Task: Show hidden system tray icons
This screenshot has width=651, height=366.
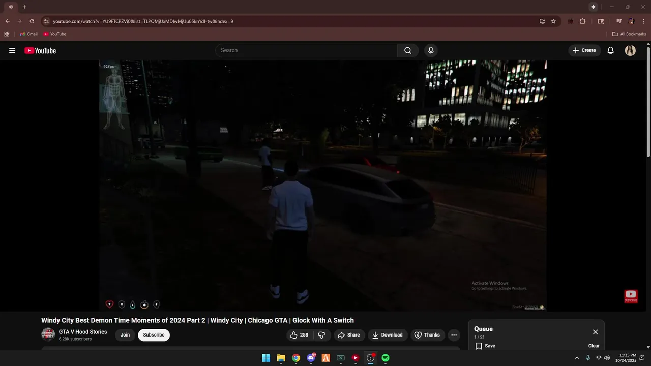Action: (x=577, y=358)
